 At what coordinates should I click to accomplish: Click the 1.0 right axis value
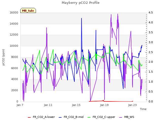[151, 82]
